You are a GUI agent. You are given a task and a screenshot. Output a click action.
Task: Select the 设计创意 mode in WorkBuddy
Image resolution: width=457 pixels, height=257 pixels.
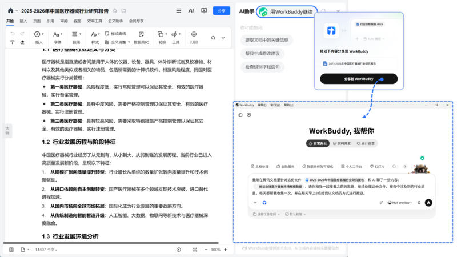[x=366, y=143]
